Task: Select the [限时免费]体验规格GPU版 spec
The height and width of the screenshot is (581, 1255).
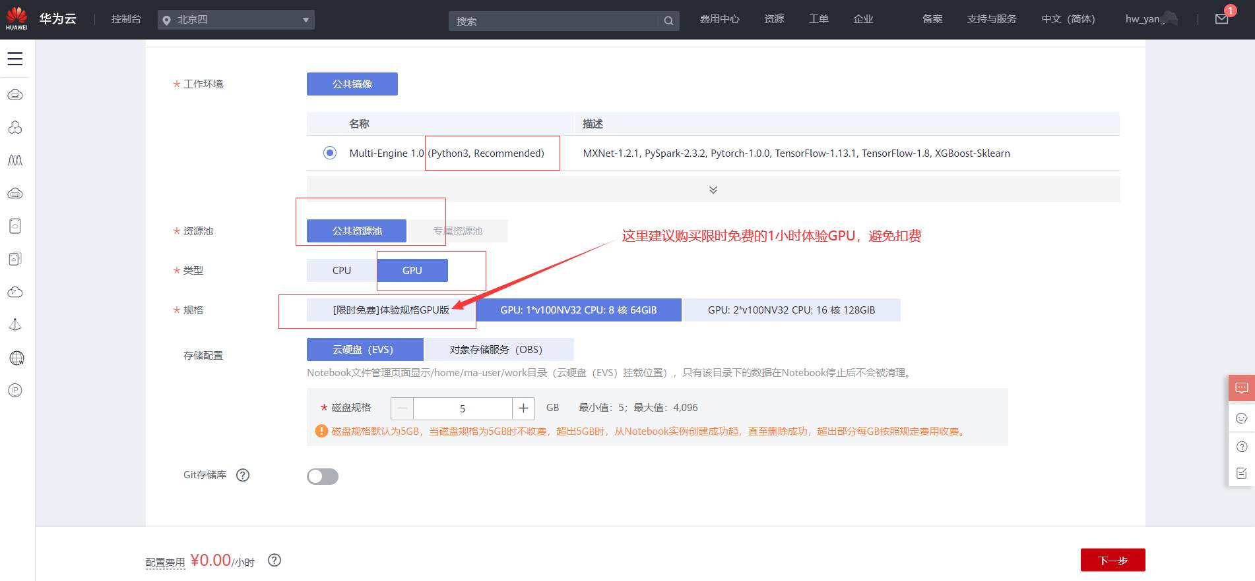Action: [x=391, y=310]
